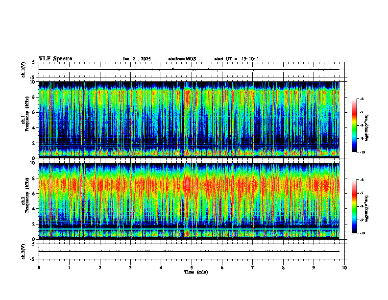Image resolution: width=388 pixels, height=300 pixels.
Task: Click the -7 label on ch.2 color bar
Action: pyautogui.click(x=362, y=193)
